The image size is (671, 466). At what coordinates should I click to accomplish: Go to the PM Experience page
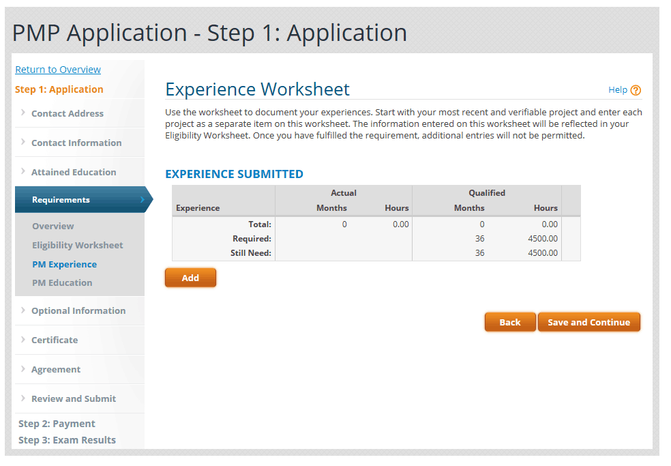(64, 264)
